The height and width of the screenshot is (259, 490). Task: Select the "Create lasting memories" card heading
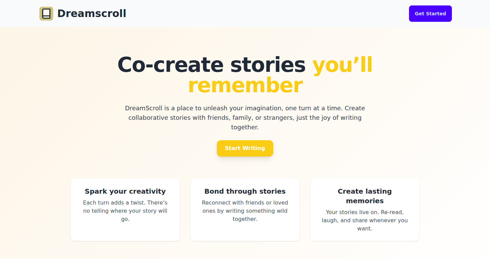click(x=365, y=196)
